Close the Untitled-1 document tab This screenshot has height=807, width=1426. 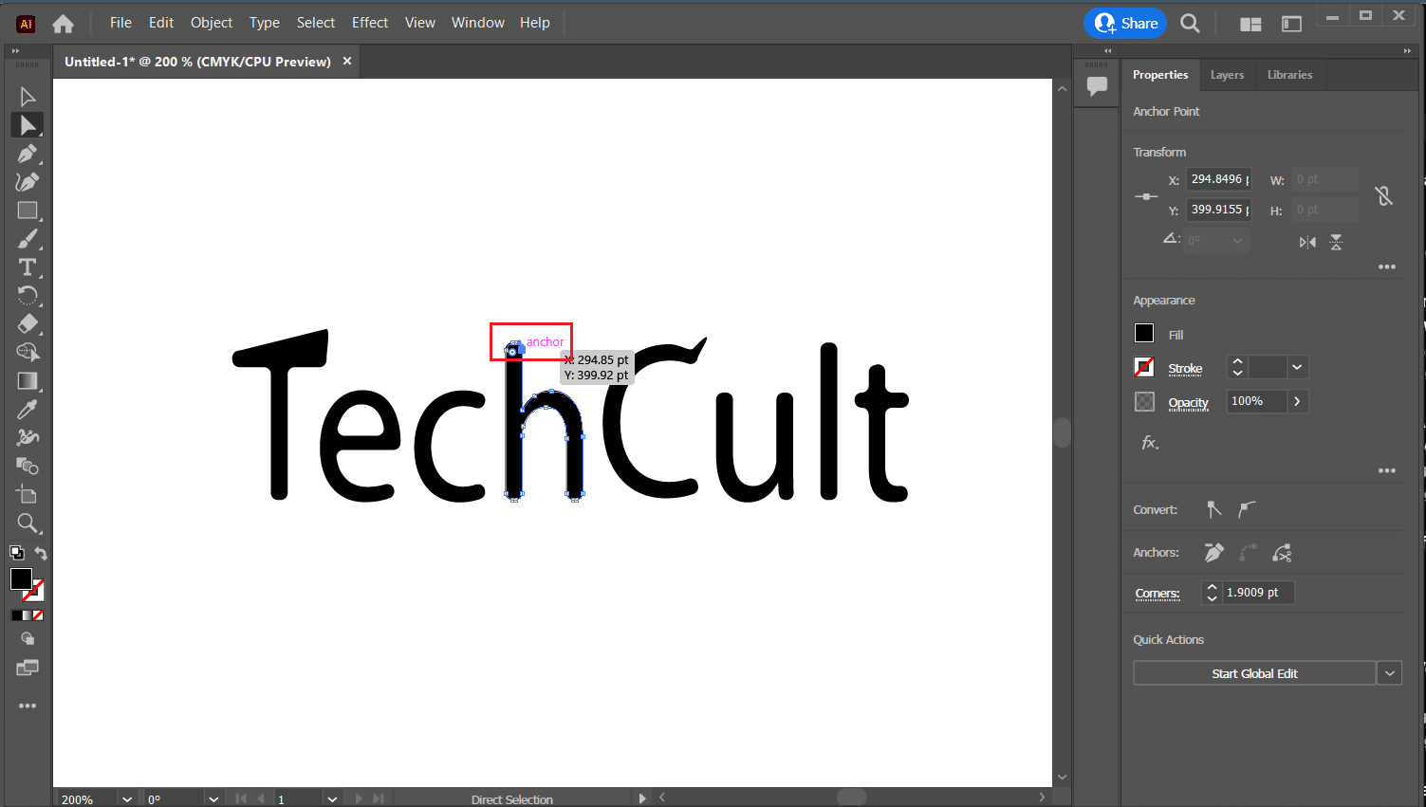click(x=347, y=61)
